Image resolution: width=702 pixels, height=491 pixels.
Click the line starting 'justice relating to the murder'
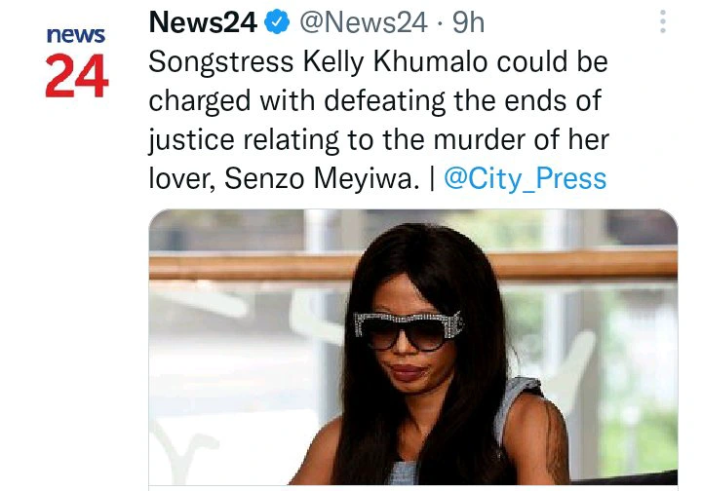[378, 139]
